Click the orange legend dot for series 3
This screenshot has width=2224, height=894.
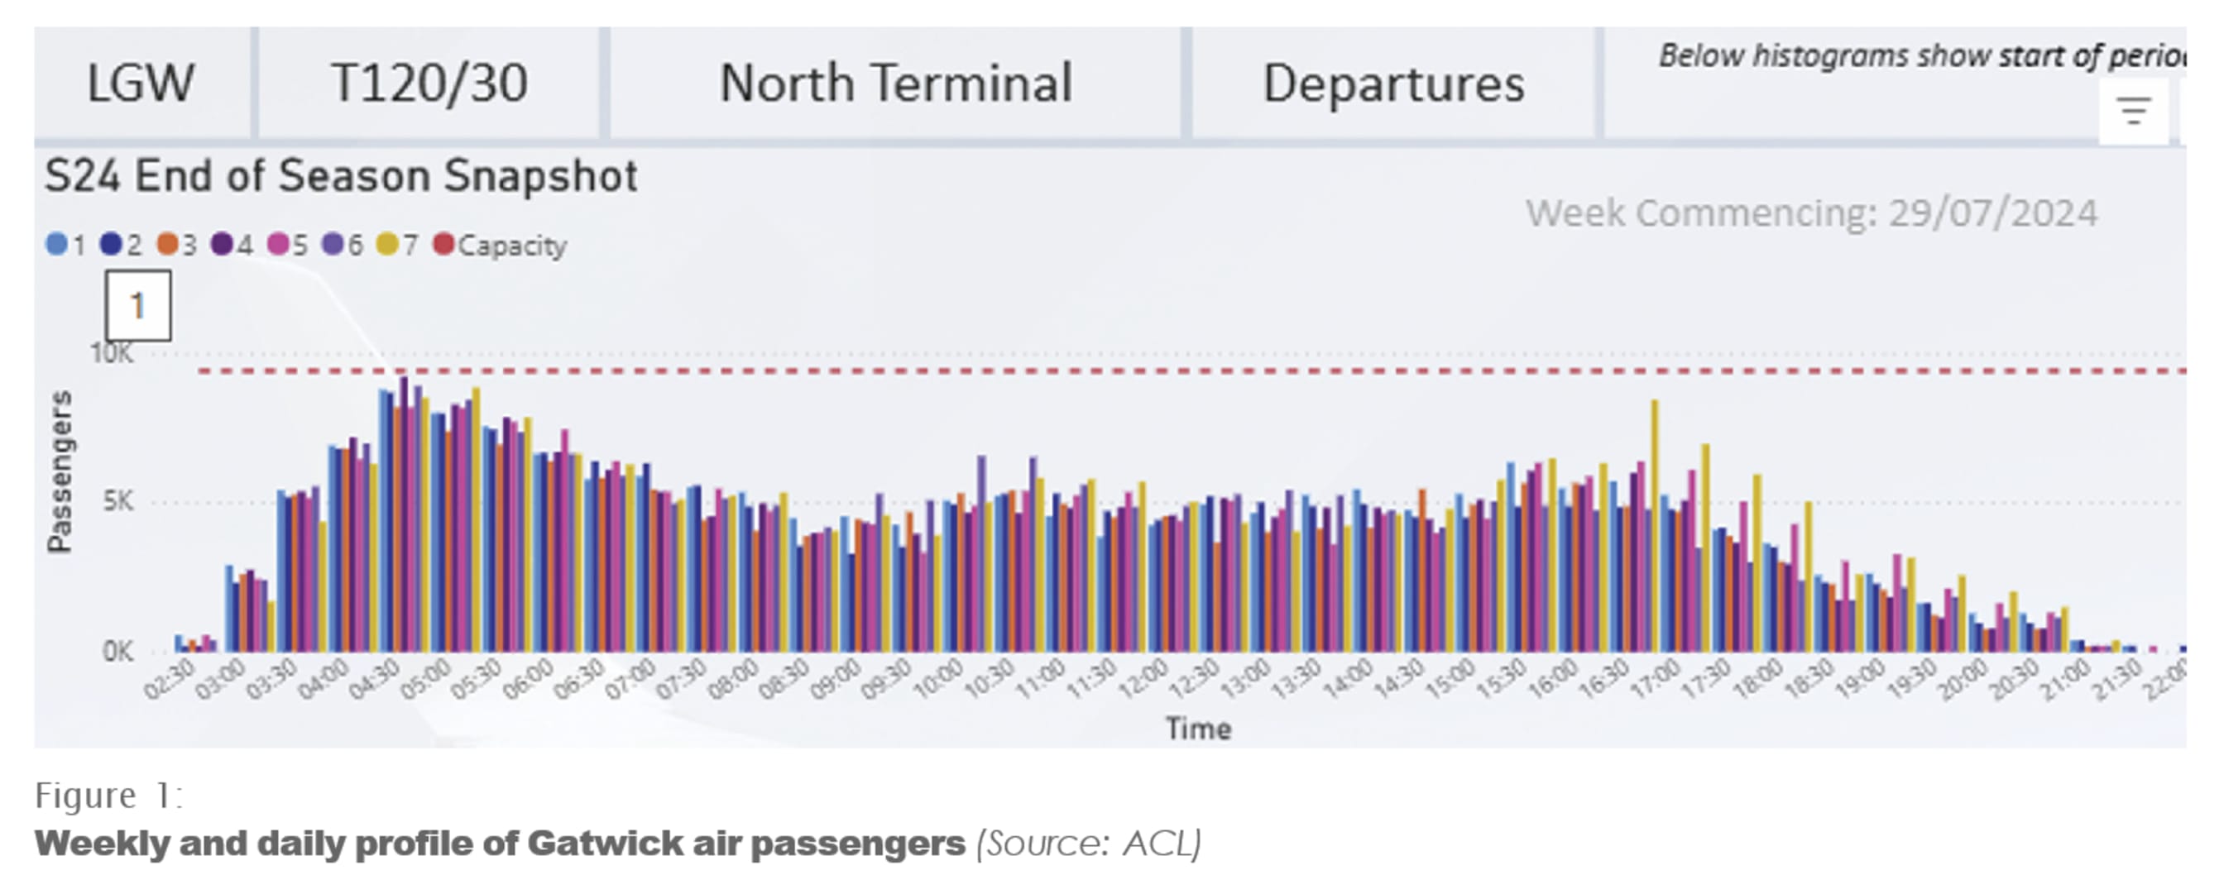[167, 245]
